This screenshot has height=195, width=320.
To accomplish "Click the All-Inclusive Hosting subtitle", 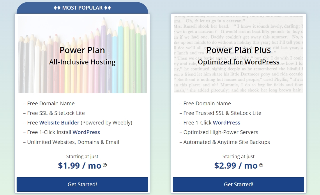I will point(82,62).
